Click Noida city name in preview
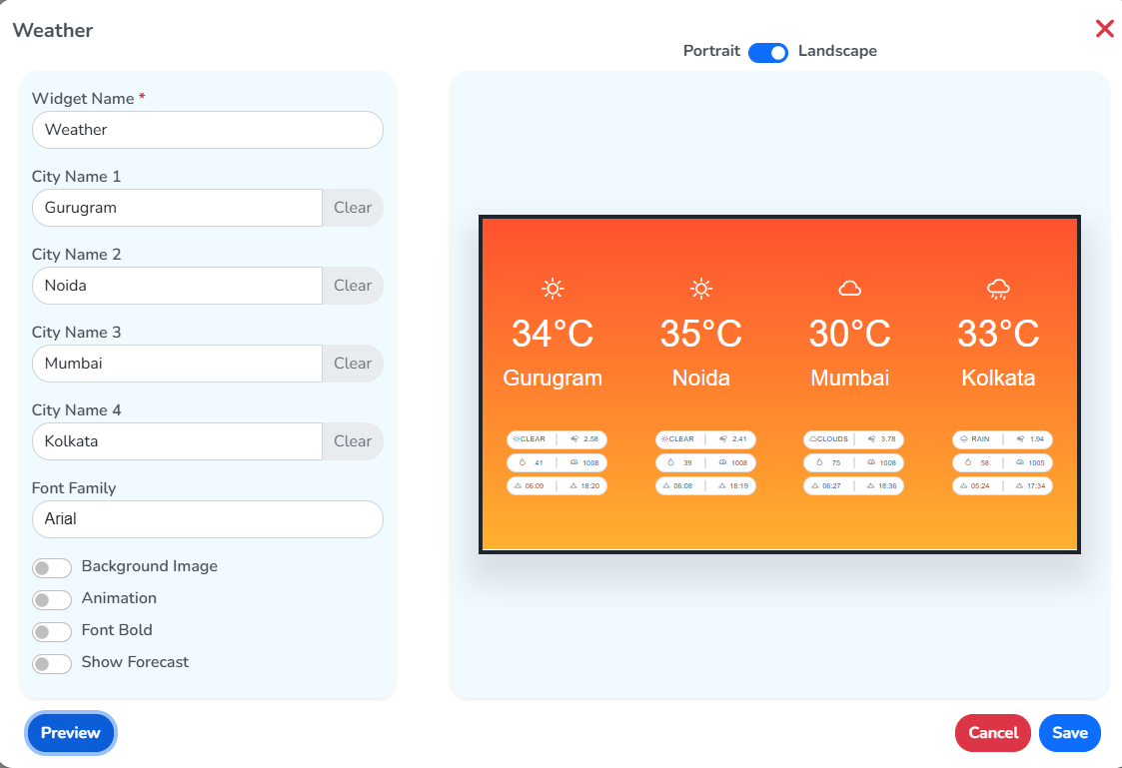 tap(701, 378)
